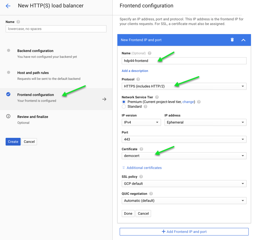Viewport: 259px width, 240px height.
Task: Click the load balancer Name input field
Action: (x=56, y=29)
